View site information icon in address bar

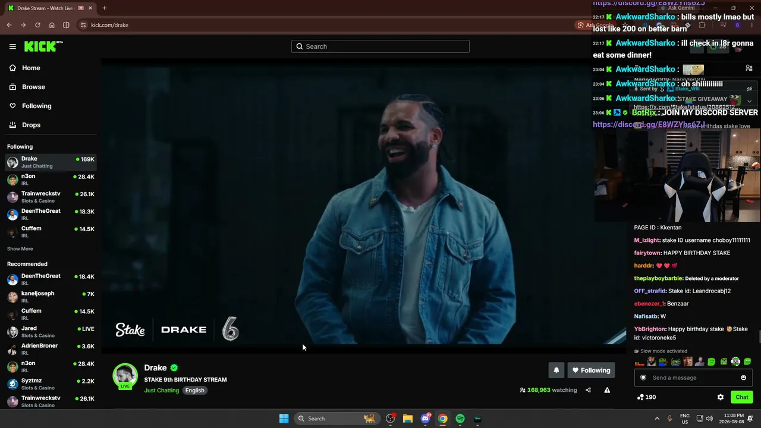[x=83, y=25]
